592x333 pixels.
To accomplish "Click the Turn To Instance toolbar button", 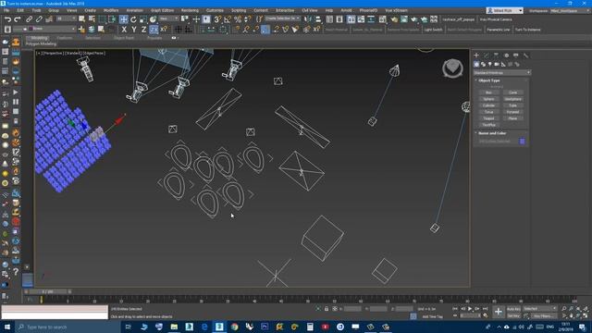I will pyautogui.click(x=527, y=30).
